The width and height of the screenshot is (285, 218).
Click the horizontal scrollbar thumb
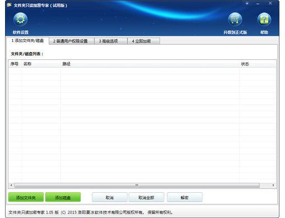tap(137, 185)
